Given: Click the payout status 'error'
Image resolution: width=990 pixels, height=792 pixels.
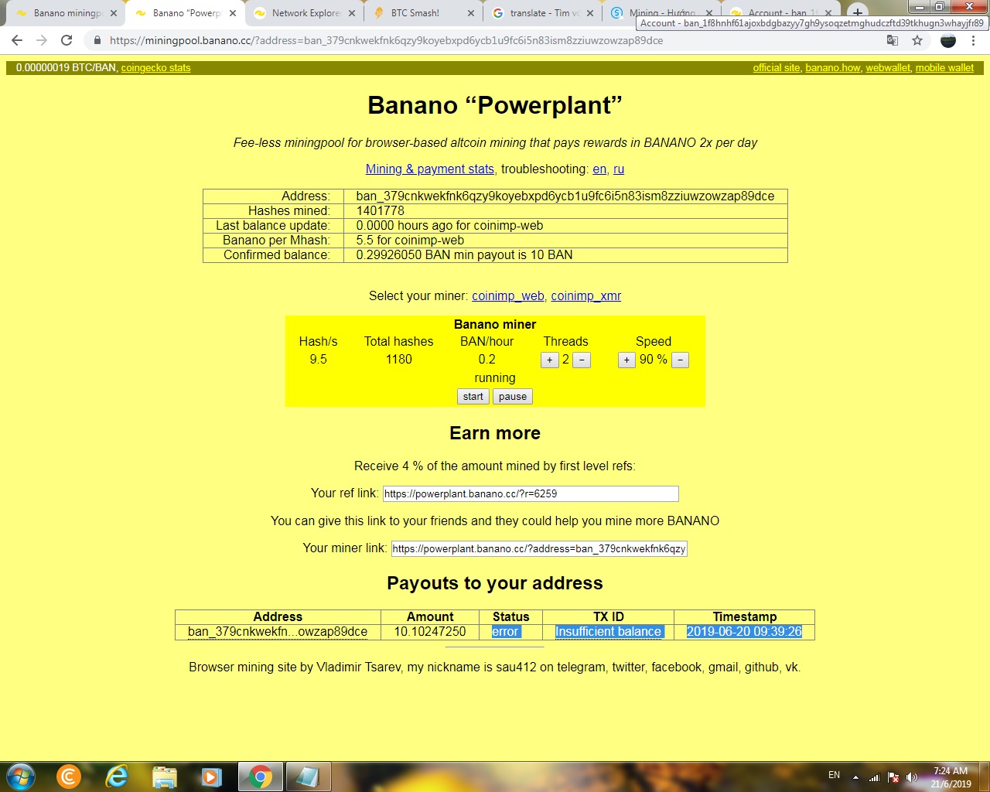Looking at the screenshot, I should (506, 632).
